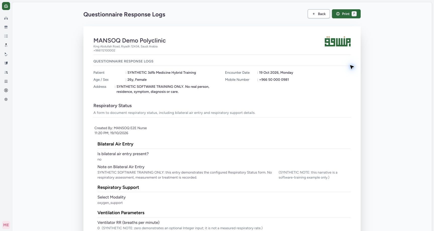Screen dimensions: 434x231
Task: Click the timestamp 11:20 PM; 19/10/2026
Action: [x=111, y=133]
